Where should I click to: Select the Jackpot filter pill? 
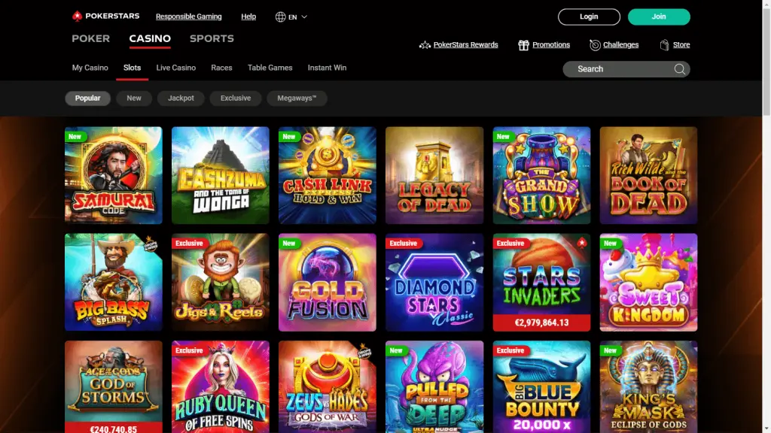[181, 98]
